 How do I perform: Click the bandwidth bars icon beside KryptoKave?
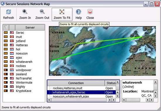[x=6, y=91]
